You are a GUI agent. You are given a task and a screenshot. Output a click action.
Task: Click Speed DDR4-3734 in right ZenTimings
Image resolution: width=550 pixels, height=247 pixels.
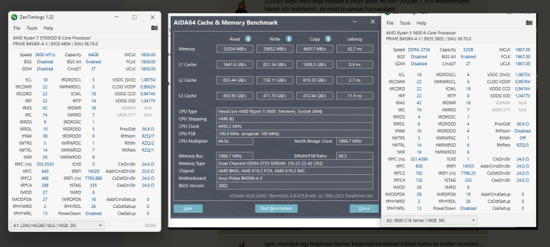click(x=419, y=50)
